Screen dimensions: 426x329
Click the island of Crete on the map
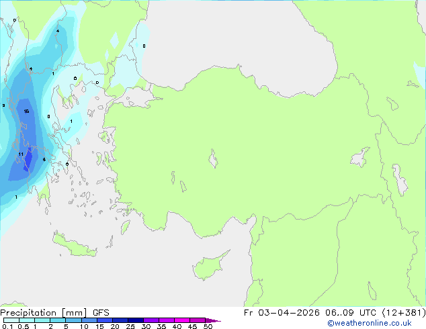(75, 246)
